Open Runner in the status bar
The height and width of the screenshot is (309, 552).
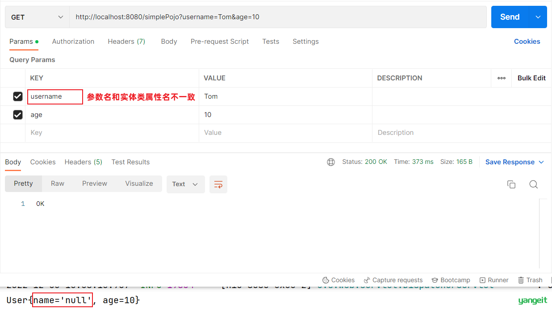coord(494,280)
